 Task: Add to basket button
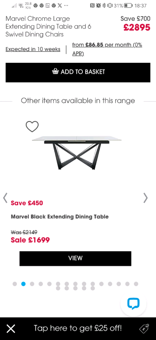78,72
